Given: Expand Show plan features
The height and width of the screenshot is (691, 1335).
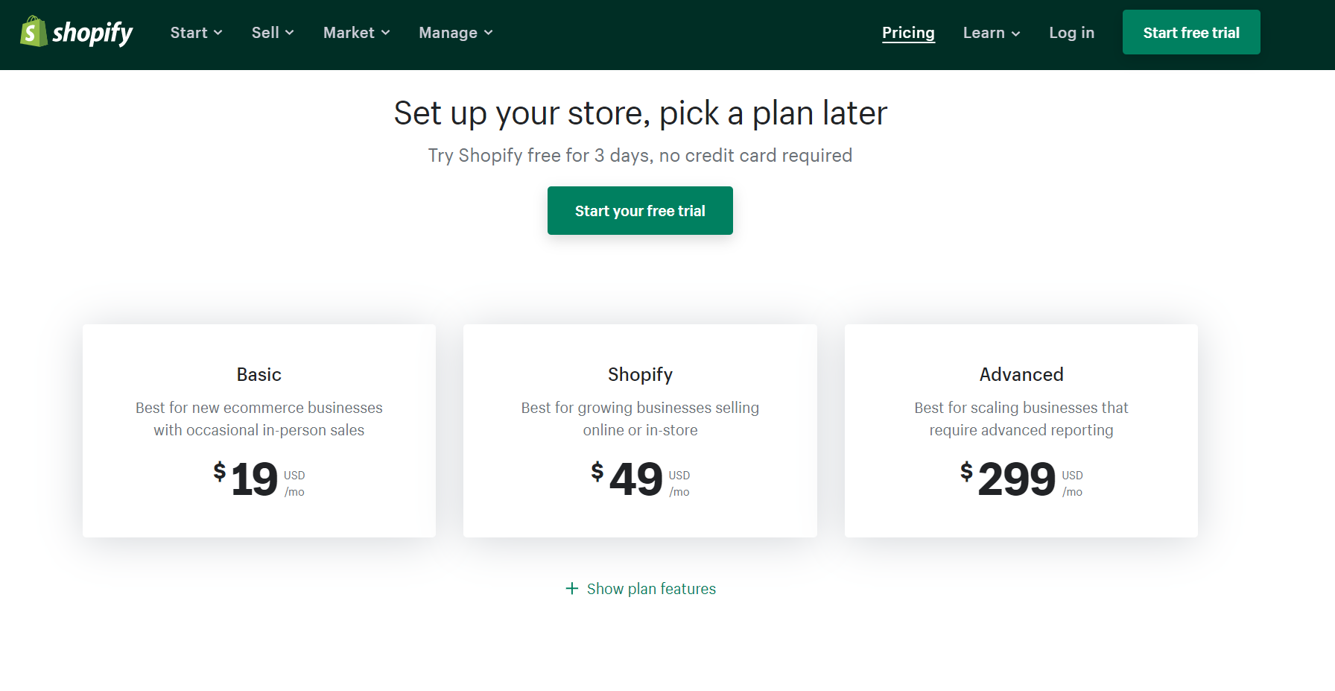Looking at the screenshot, I should coord(641,589).
